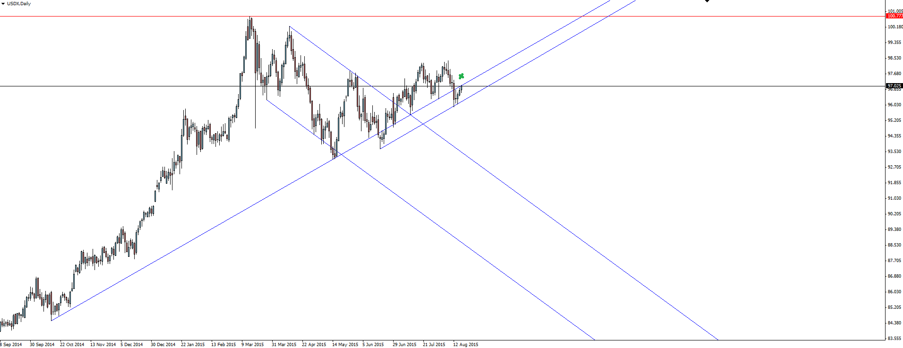This screenshot has width=903, height=348.
Task: Click the black 97.025 current price tag
Action: tap(894, 86)
